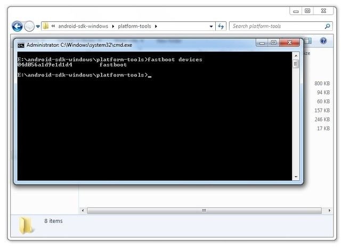341x249 pixels.
Task: Click the 60 KB file size entry
Action: point(323,102)
